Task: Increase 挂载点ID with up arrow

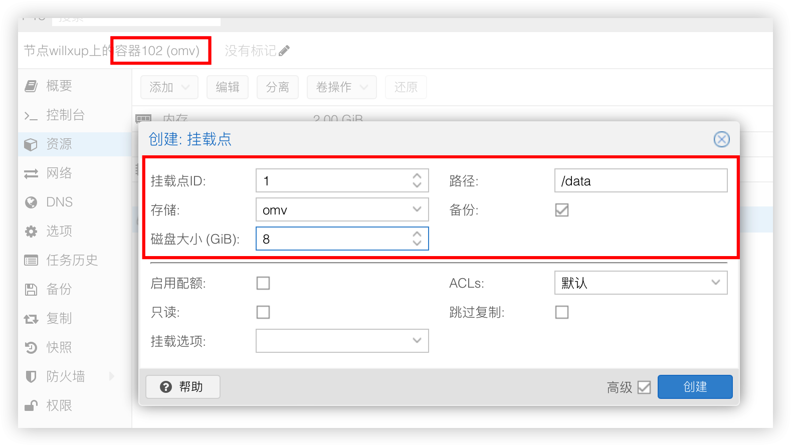Action: point(417,176)
